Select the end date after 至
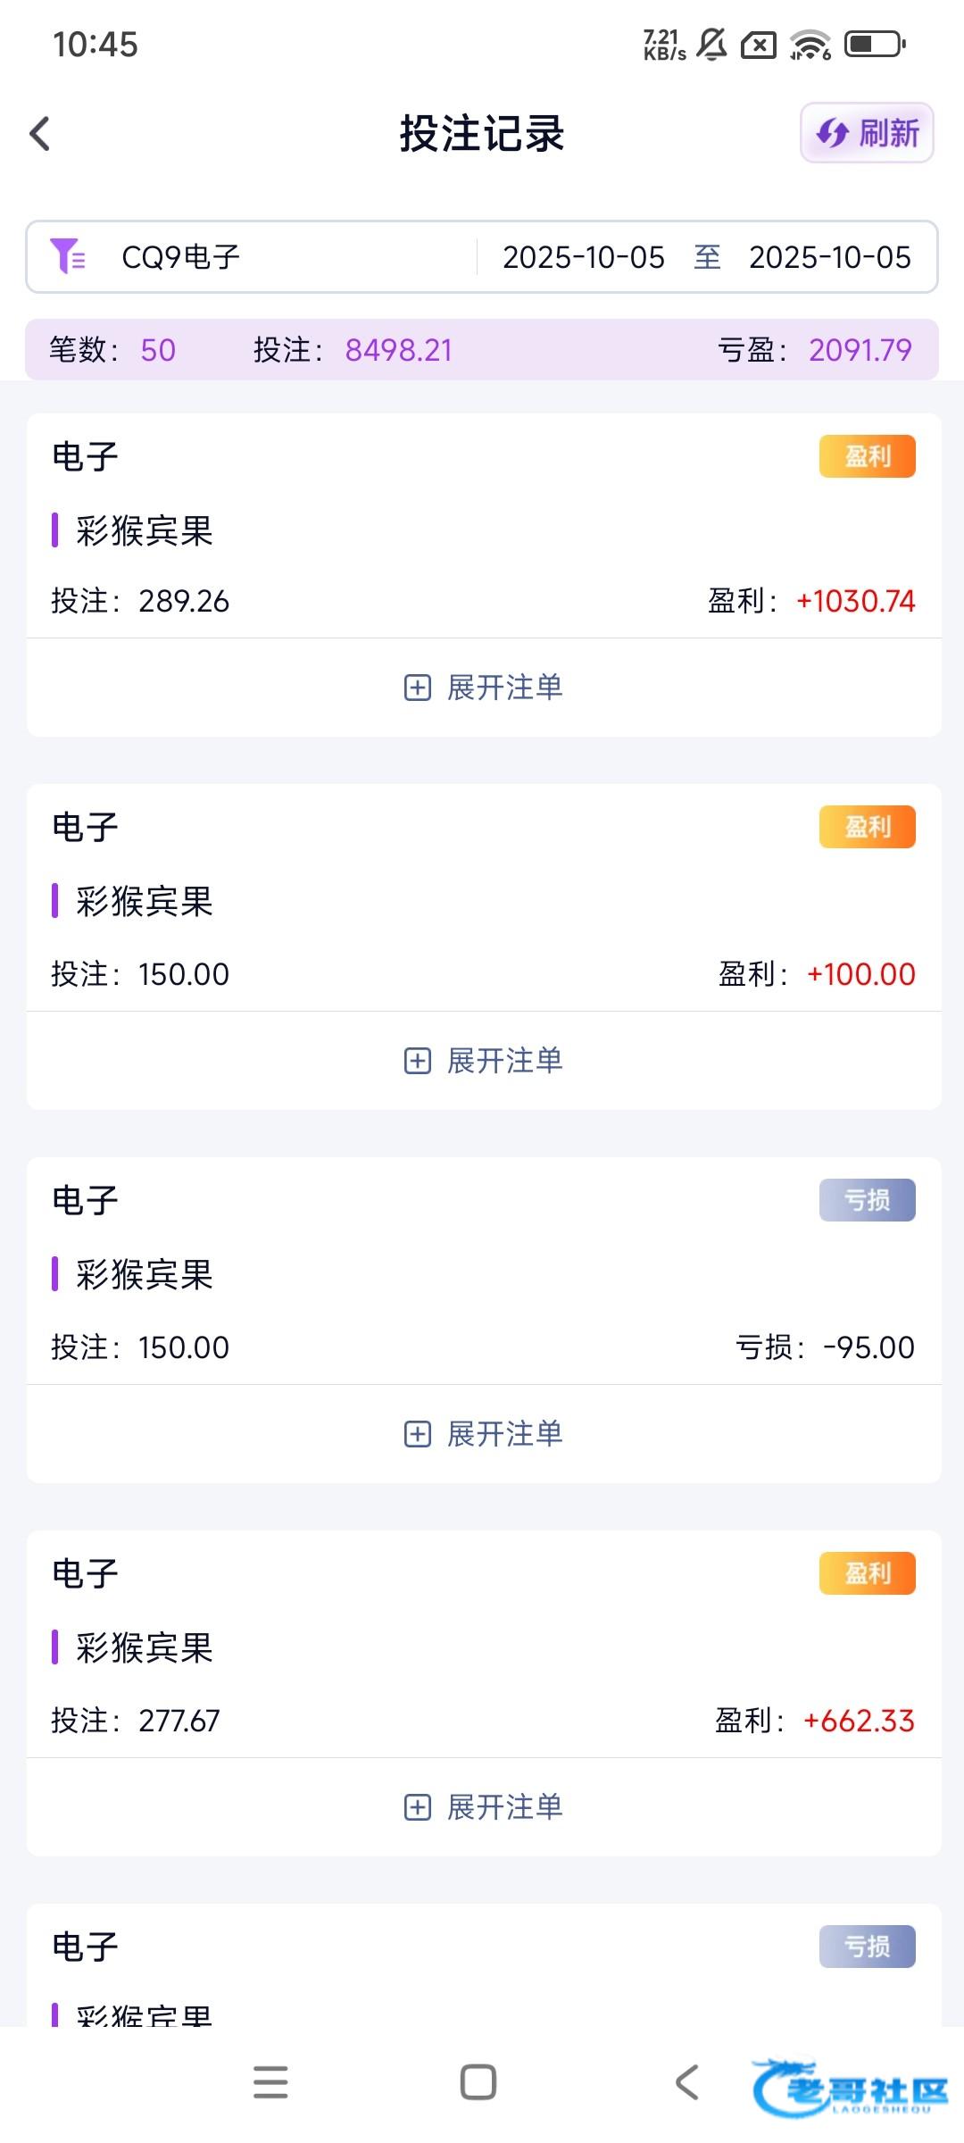964x2143 pixels. tap(829, 257)
